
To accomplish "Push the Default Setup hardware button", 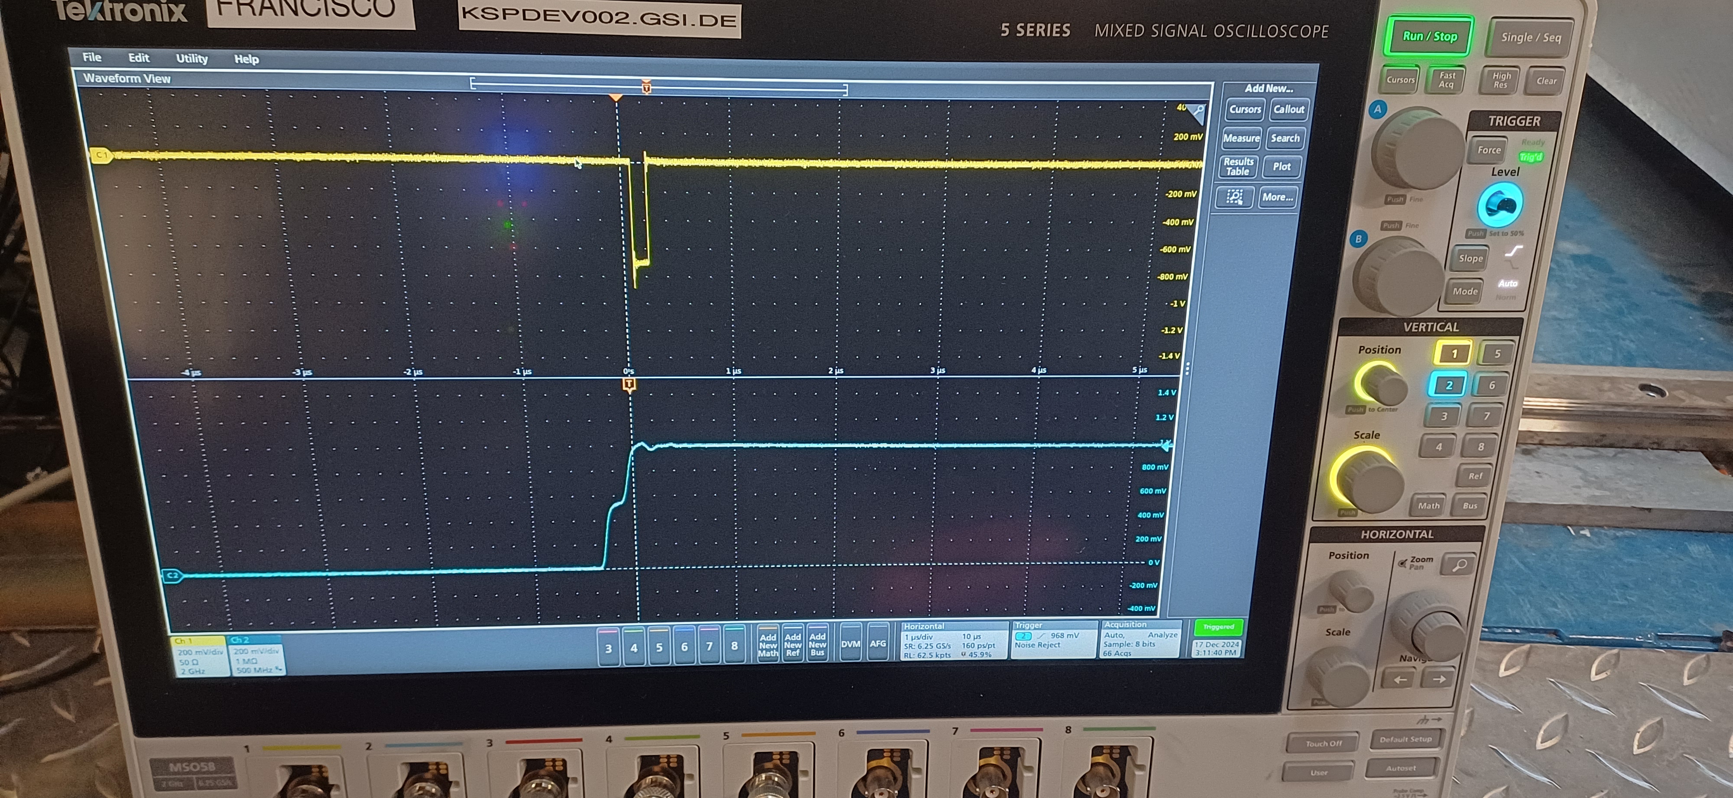I will (x=1405, y=740).
